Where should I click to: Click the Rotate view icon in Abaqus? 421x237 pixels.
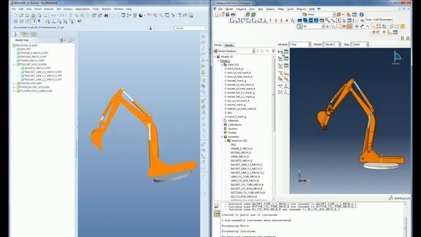[362, 26]
